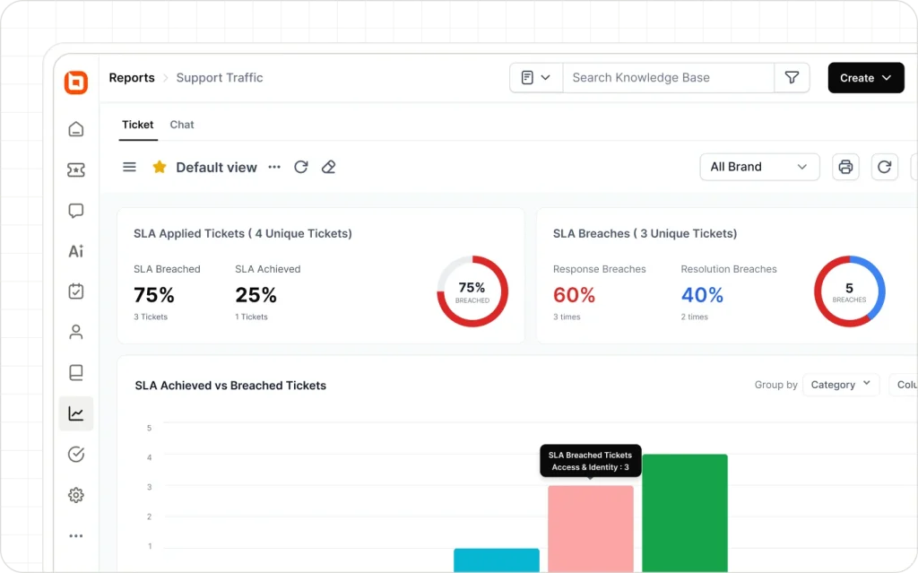Screen dimensions: 918x573
Task: Open the Home sidebar icon
Action: click(76, 129)
